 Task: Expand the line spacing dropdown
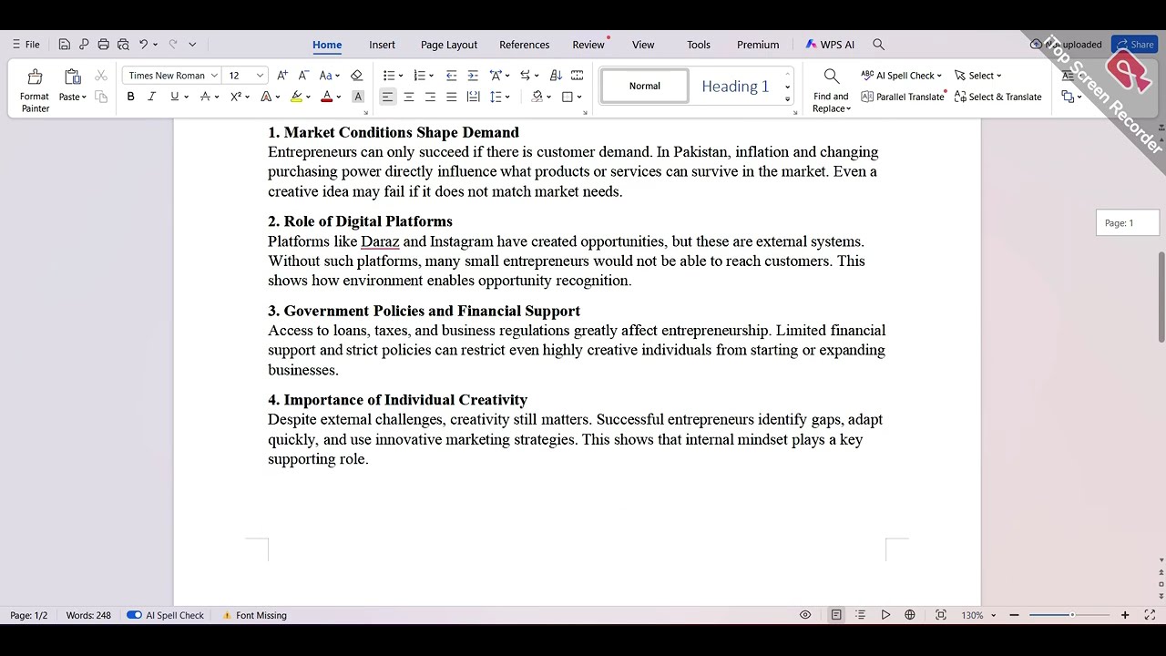coord(507,97)
